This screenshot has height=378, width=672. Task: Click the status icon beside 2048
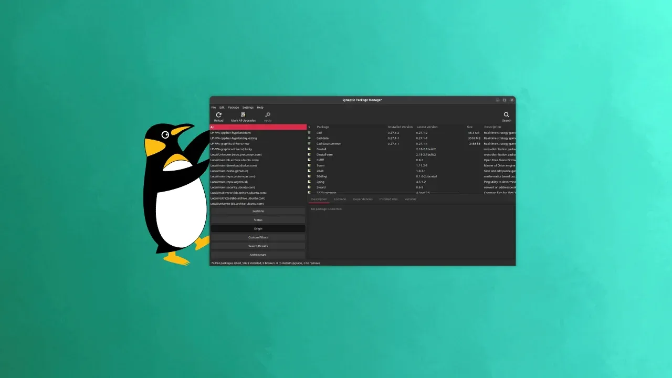(309, 171)
